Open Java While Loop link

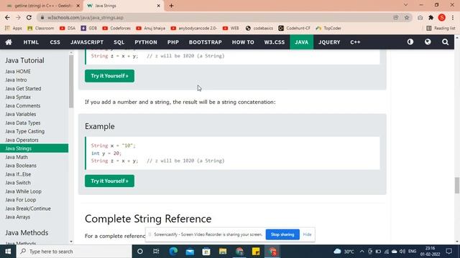[x=23, y=191]
